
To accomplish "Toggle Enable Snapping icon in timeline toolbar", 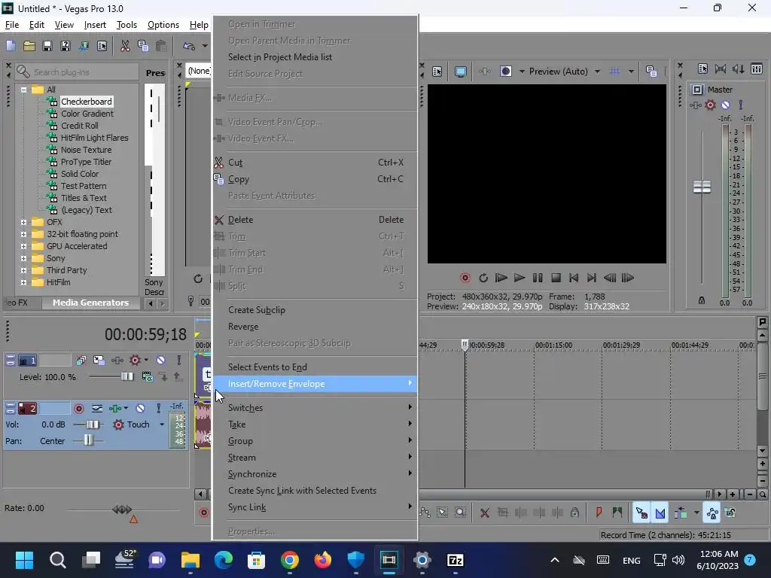I will 641,513.
